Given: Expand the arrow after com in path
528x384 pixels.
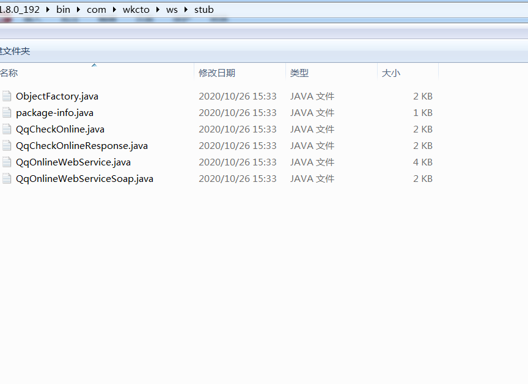Looking at the screenshot, I should [114, 10].
